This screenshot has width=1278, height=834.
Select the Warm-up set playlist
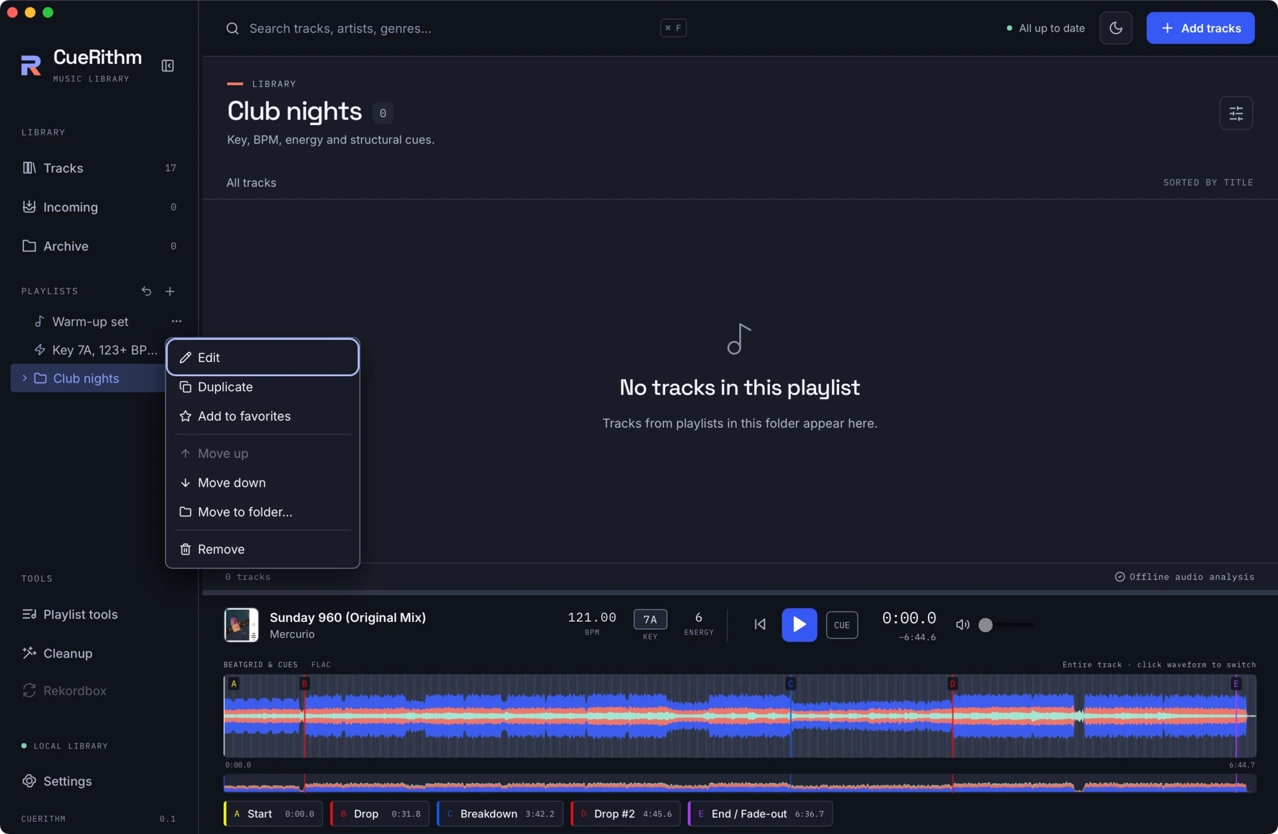tap(89, 322)
